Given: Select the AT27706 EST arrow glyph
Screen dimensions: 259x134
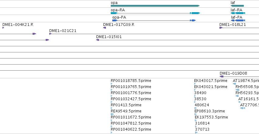Looking at the screenshot, I should (x=243, y=108).
